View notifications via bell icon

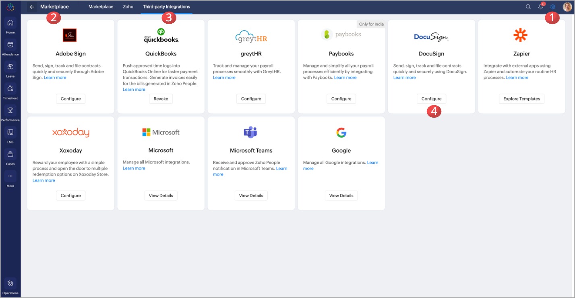point(541,7)
